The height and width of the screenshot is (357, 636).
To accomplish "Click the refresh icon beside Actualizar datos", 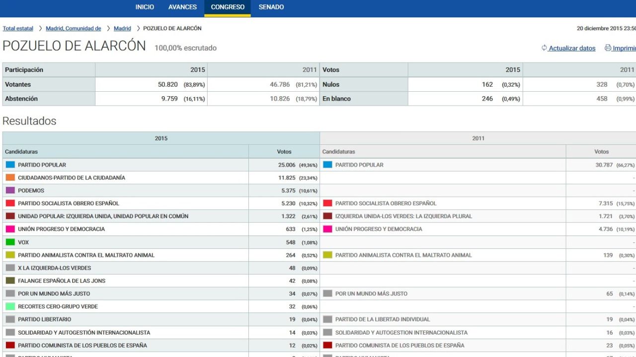I will pos(544,48).
